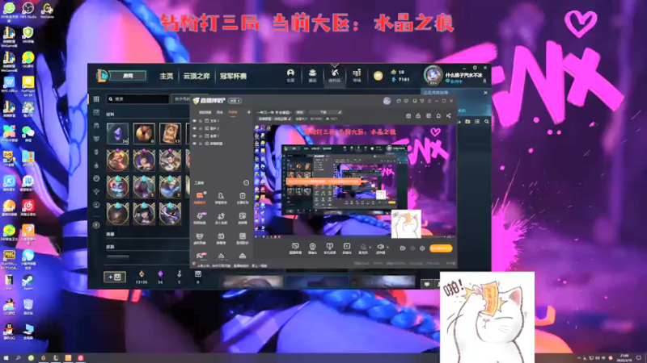The image size is (647, 363).
Task: Toggle the lock of 图片2 layer
Action: 201,128
